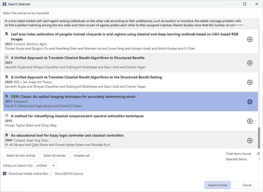Toggle plus icon on OSM-Classic entry
The width and height of the screenshot is (263, 192).
(x=250, y=102)
